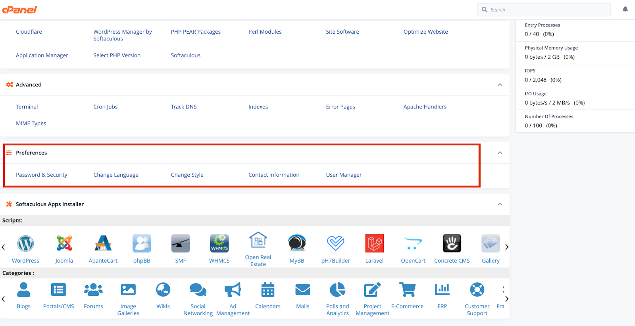This screenshot has height=326, width=635.
Task: Launch the Joomla installer icon
Action: (x=64, y=243)
